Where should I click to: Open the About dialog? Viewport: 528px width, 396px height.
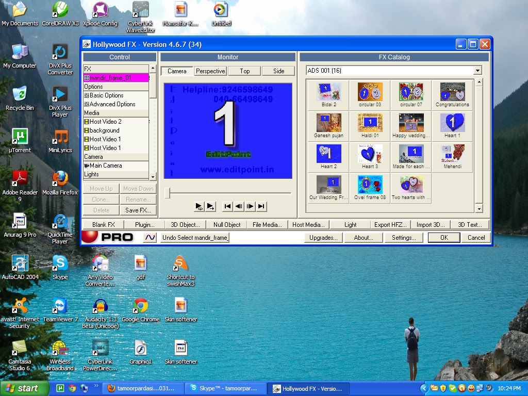click(364, 237)
